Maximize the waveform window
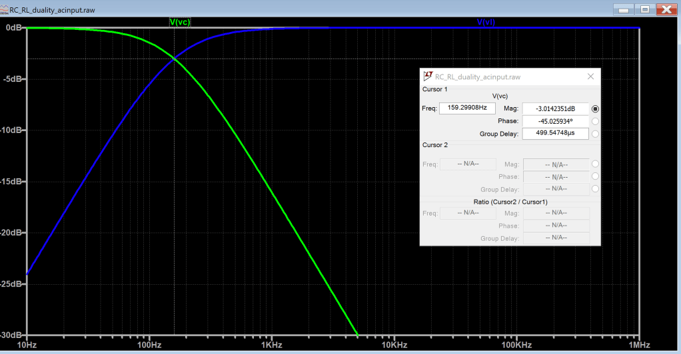The image size is (681, 354). pyautogui.click(x=644, y=9)
